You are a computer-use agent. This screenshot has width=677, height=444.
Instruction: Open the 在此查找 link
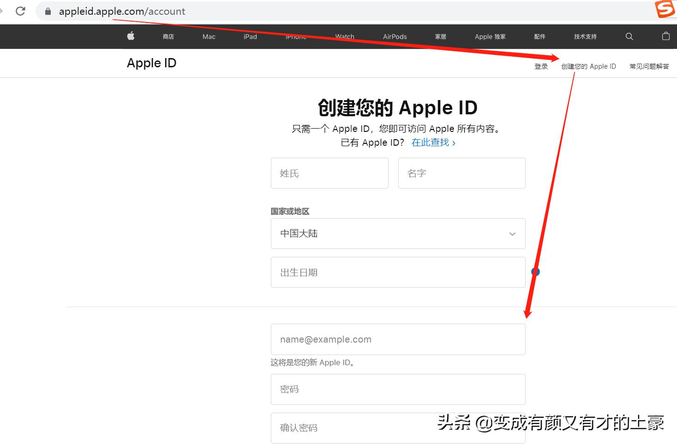pyautogui.click(x=431, y=142)
